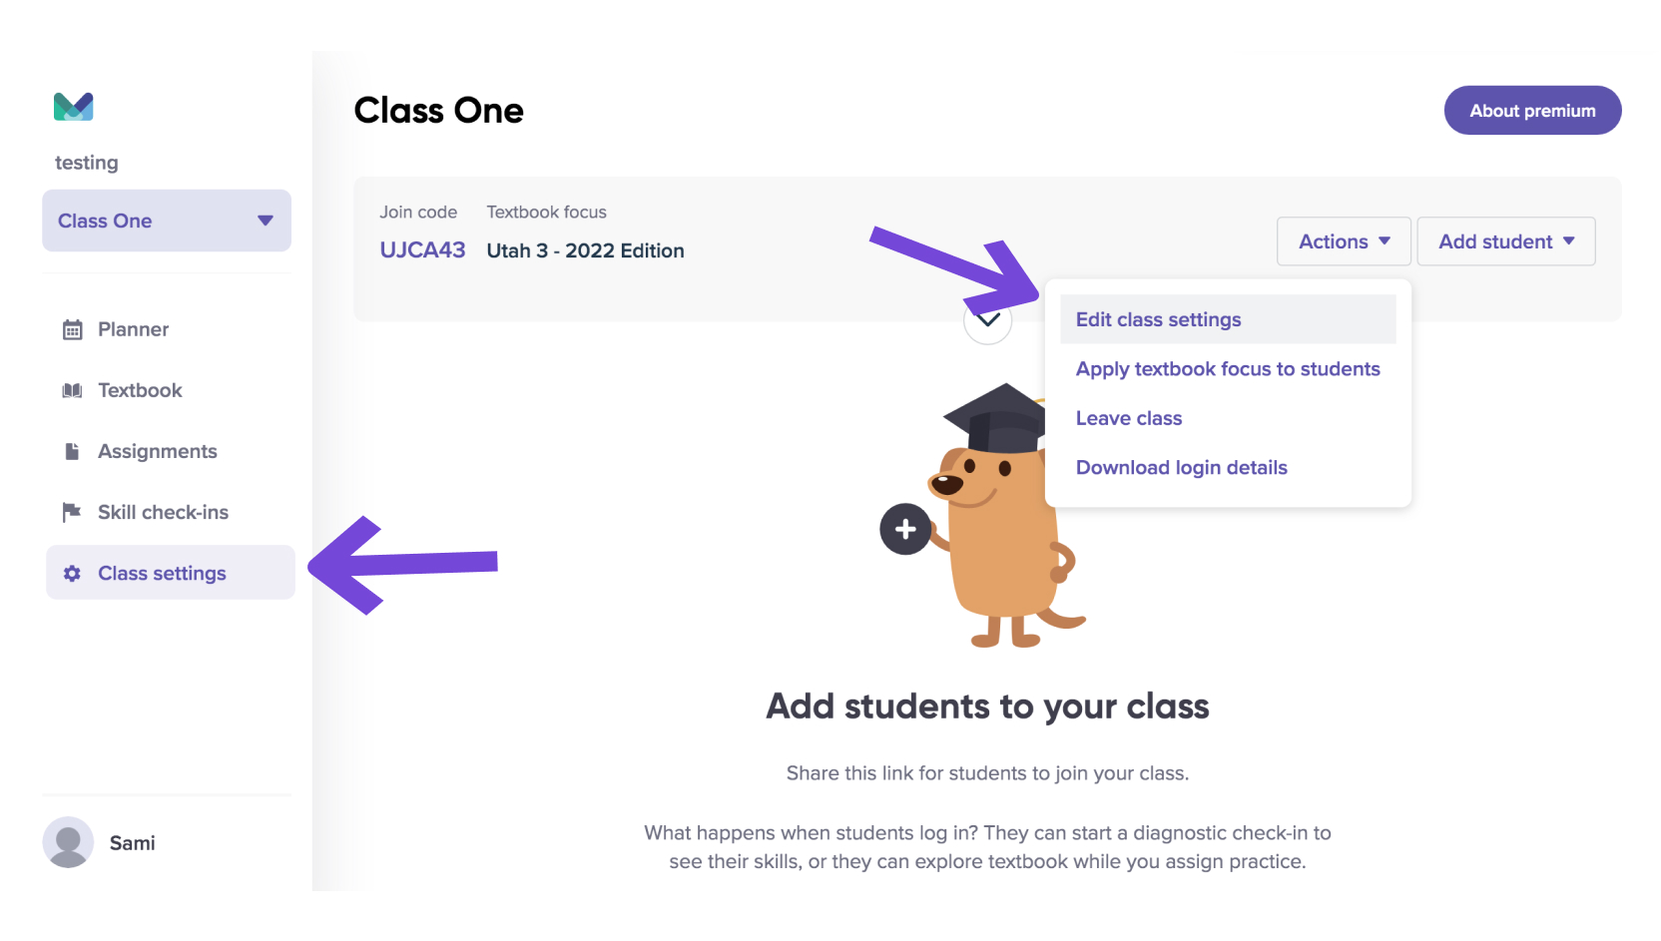The image size is (1661, 941).
Task: Click the UJCA43 join code link
Action: tap(422, 250)
